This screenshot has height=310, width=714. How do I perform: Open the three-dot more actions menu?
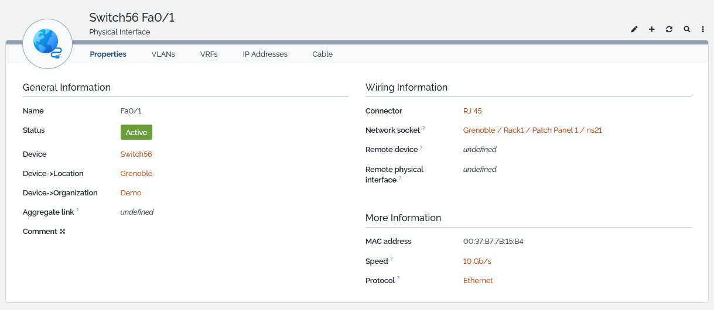tap(703, 29)
